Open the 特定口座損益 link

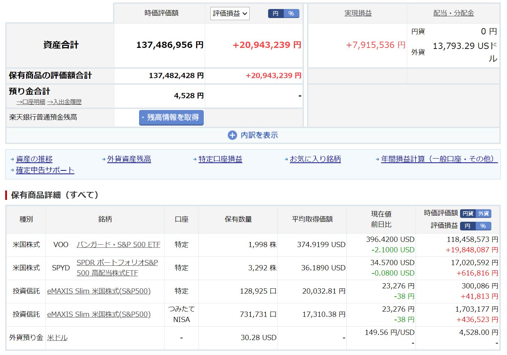pos(220,159)
